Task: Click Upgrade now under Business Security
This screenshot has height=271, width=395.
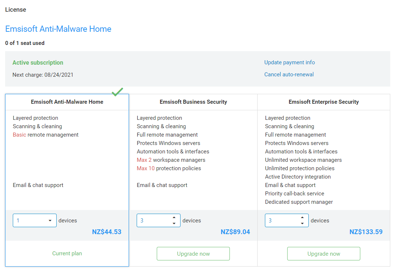Action: 193,253
